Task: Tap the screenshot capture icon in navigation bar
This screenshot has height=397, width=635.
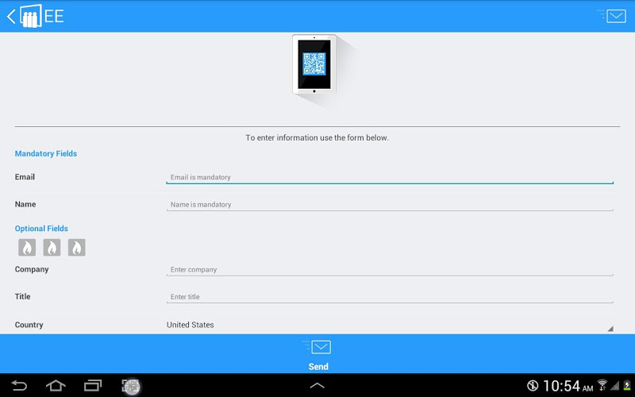Action: [131, 386]
